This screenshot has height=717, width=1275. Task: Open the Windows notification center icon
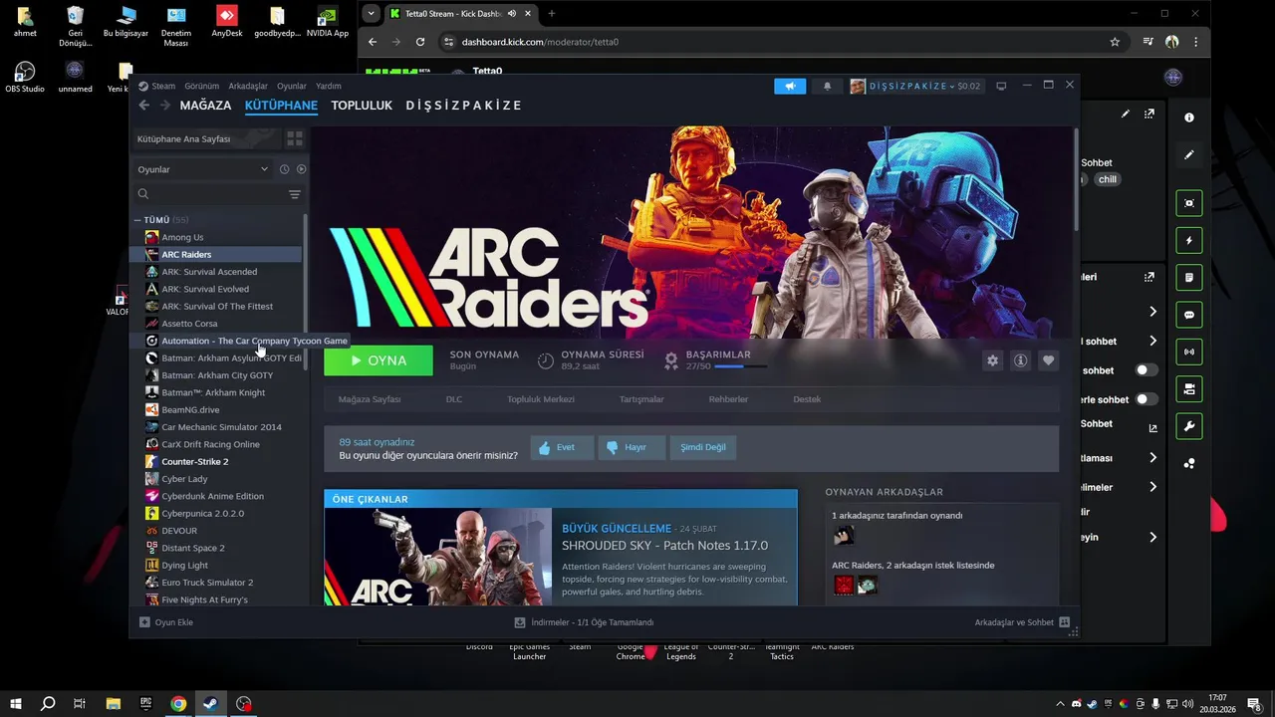1254,704
